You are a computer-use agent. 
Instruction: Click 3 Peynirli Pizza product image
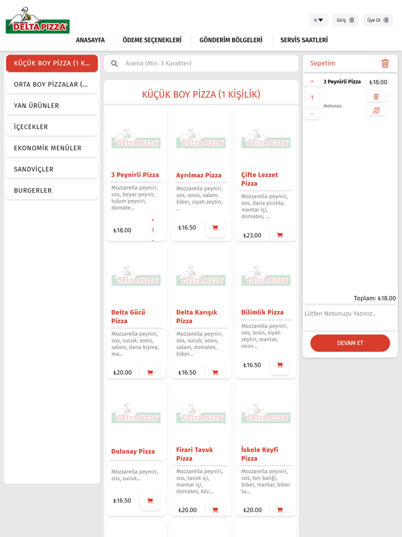click(136, 139)
